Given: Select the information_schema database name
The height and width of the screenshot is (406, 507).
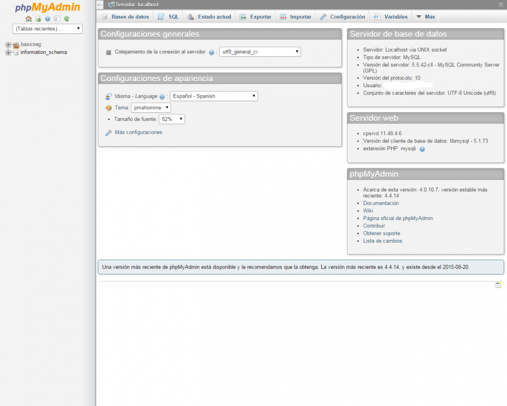Looking at the screenshot, I should click(x=44, y=52).
